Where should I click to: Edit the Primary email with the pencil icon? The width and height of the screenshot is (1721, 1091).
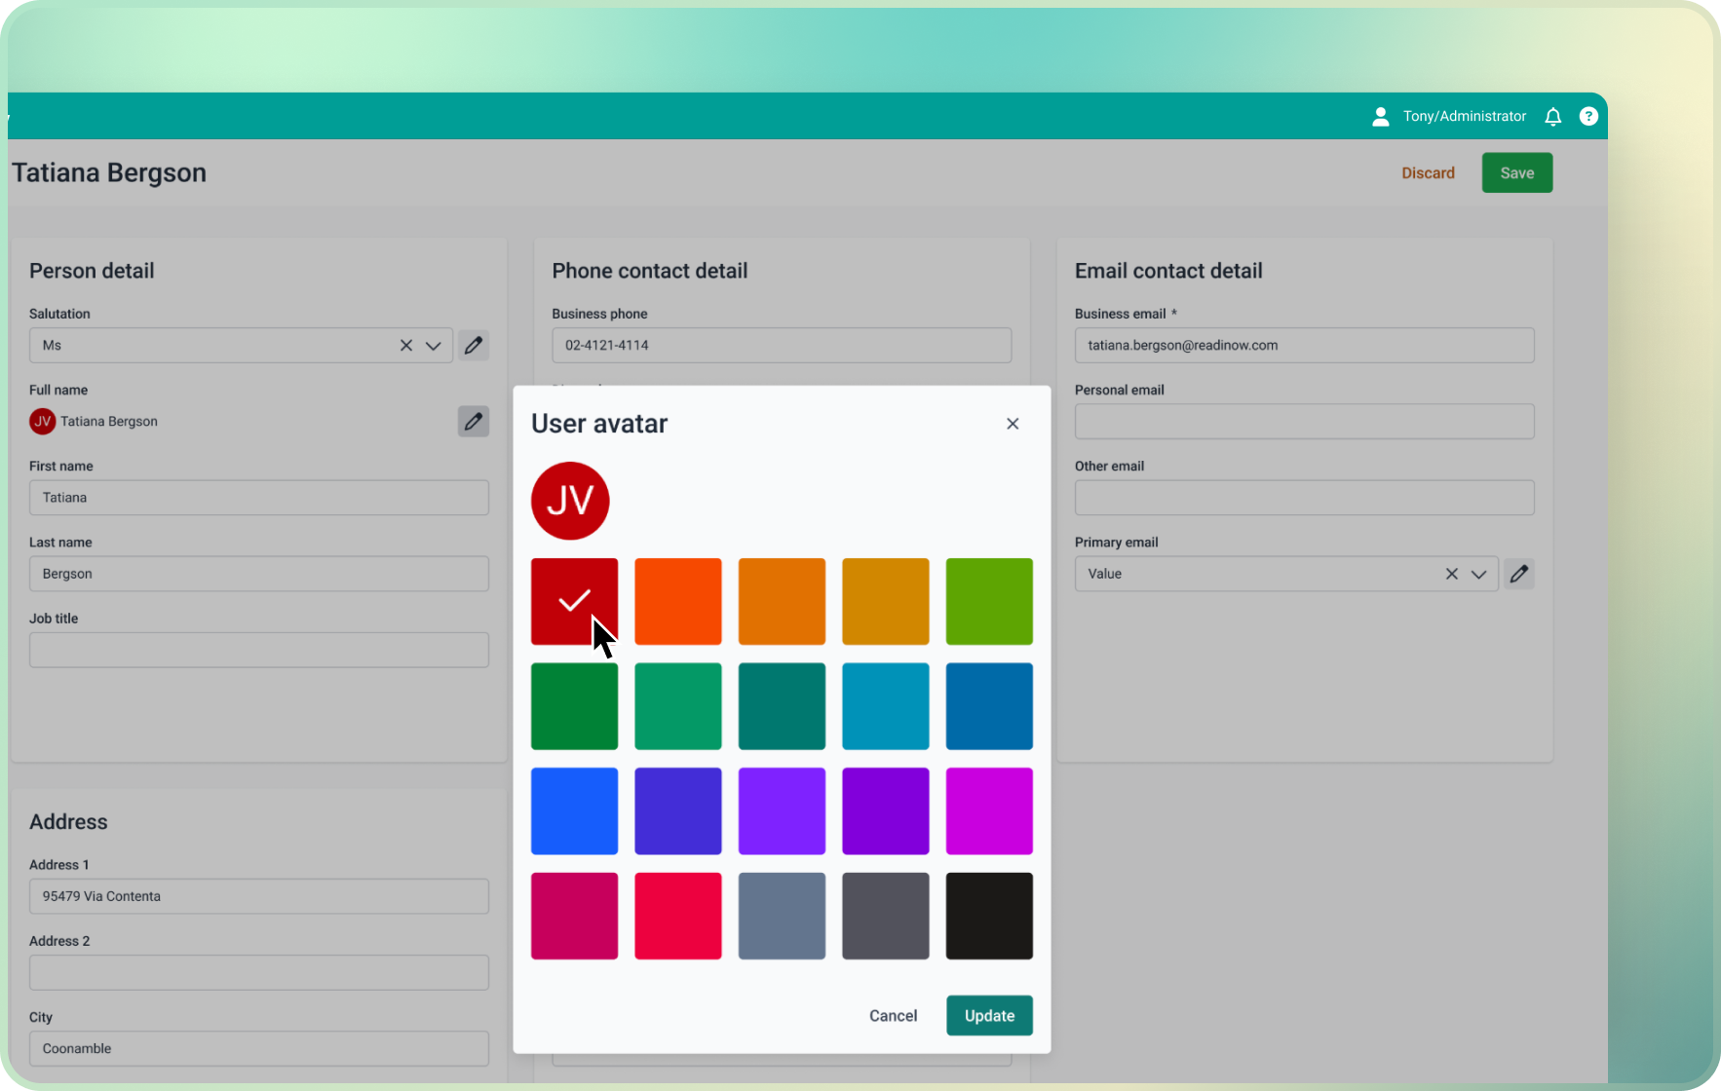1519,574
